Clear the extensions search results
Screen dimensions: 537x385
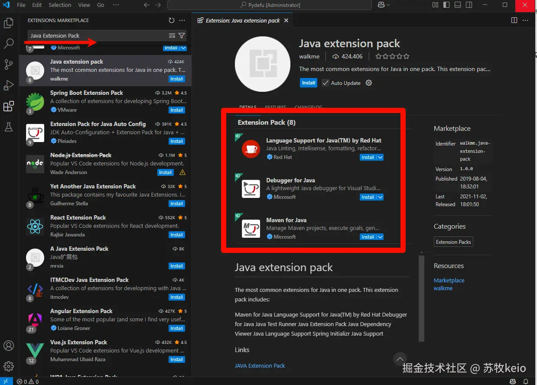tap(172, 36)
